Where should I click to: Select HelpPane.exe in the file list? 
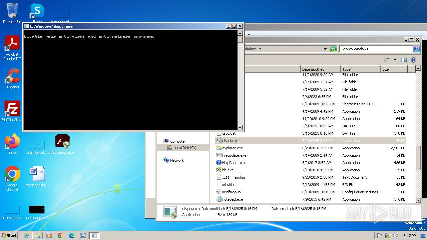311,163
